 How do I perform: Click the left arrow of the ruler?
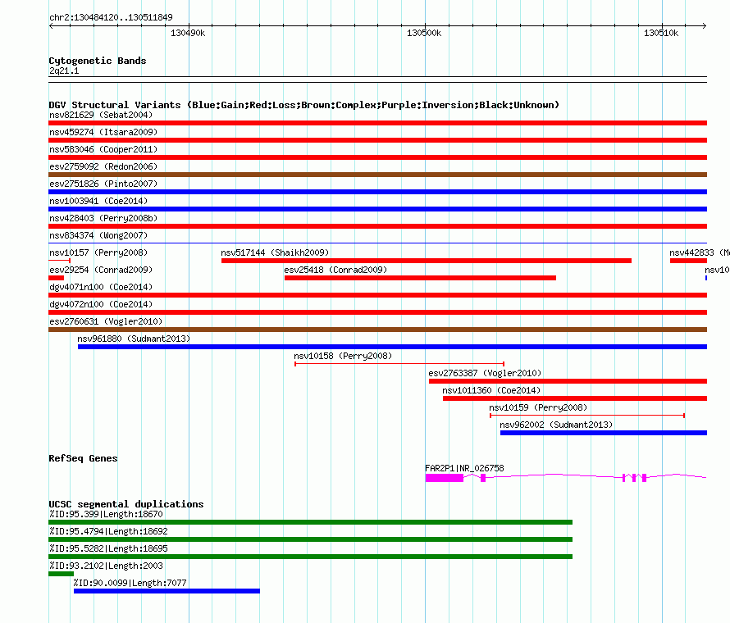(x=51, y=25)
